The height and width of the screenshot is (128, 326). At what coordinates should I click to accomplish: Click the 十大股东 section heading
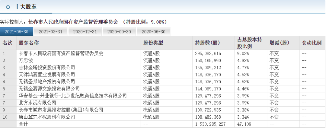(x=25, y=7)
